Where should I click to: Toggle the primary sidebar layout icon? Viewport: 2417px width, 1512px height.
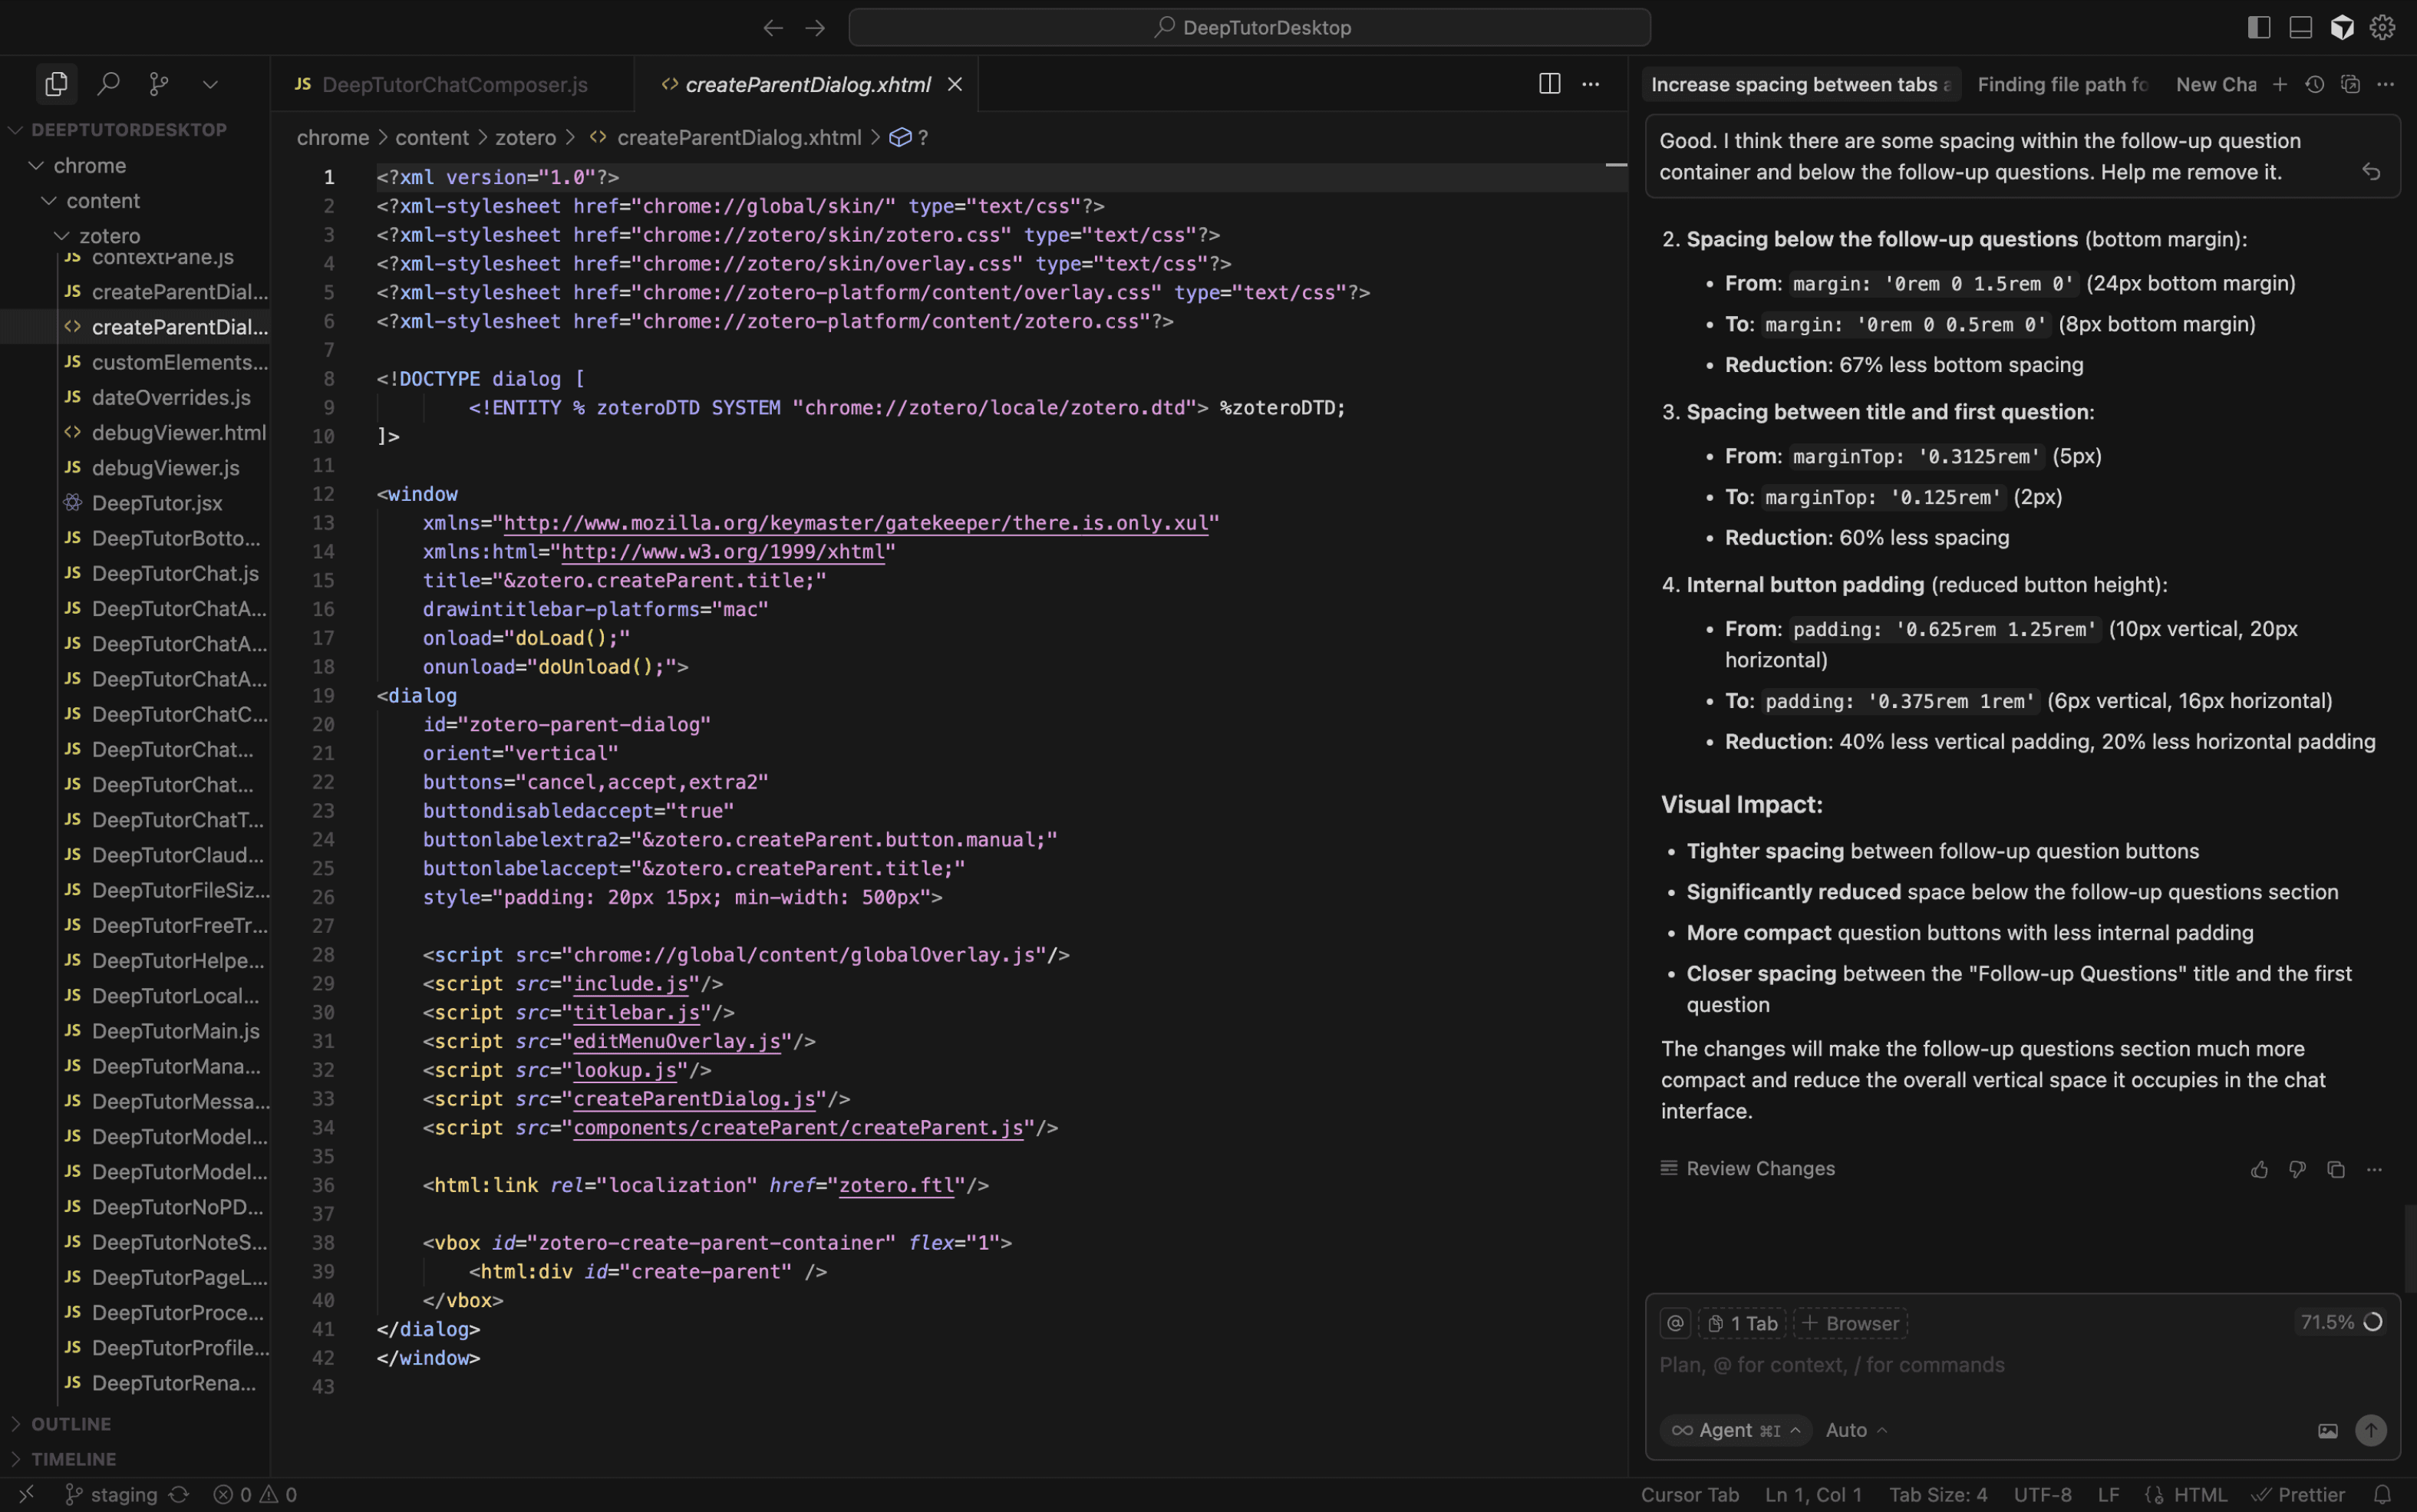pos(2259,28)
